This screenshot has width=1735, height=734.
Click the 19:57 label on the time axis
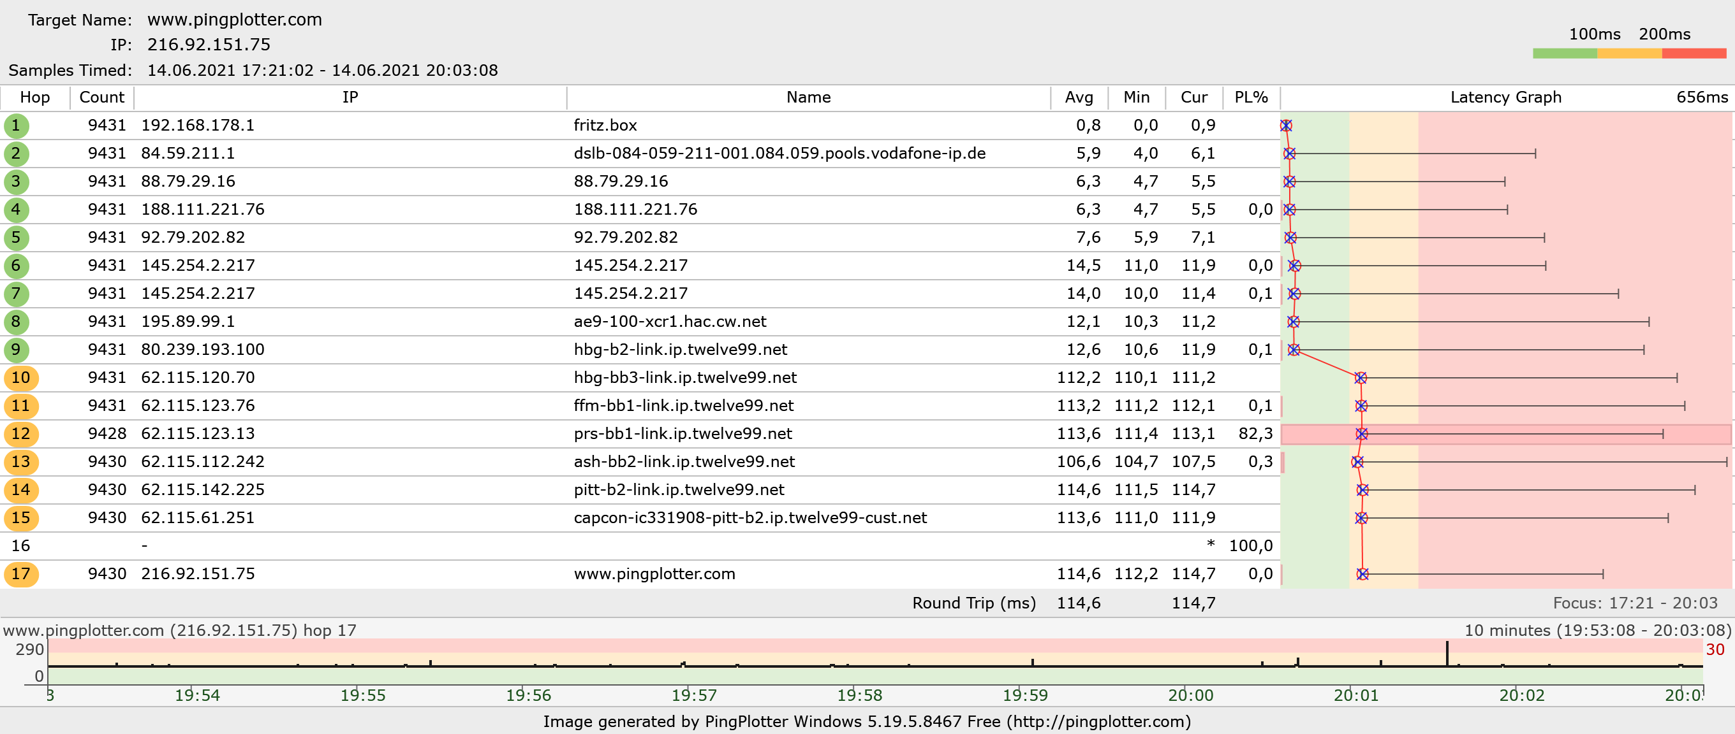[694, 695]
